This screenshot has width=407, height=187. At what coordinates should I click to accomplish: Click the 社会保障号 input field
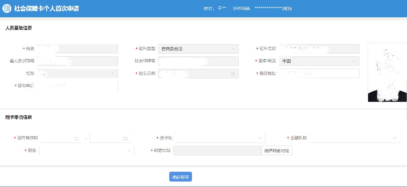[198, 61]
